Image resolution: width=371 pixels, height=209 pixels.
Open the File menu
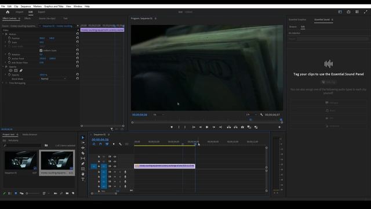pyautogui.click(x=3, y=6)
